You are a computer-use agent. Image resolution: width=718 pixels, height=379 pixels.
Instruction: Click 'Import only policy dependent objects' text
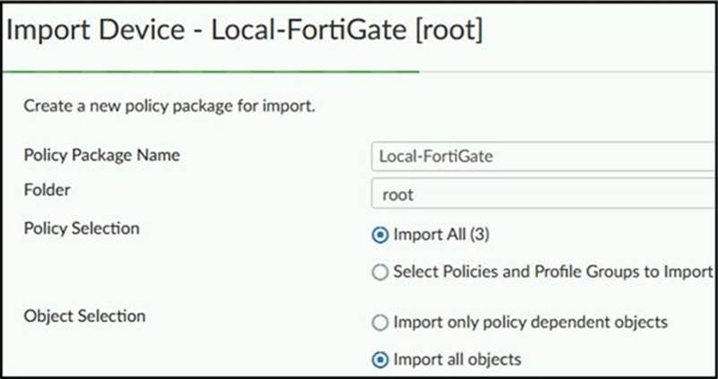[531, 323]
